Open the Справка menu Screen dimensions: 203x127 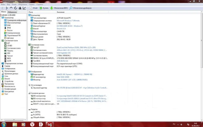coord(40,4)
